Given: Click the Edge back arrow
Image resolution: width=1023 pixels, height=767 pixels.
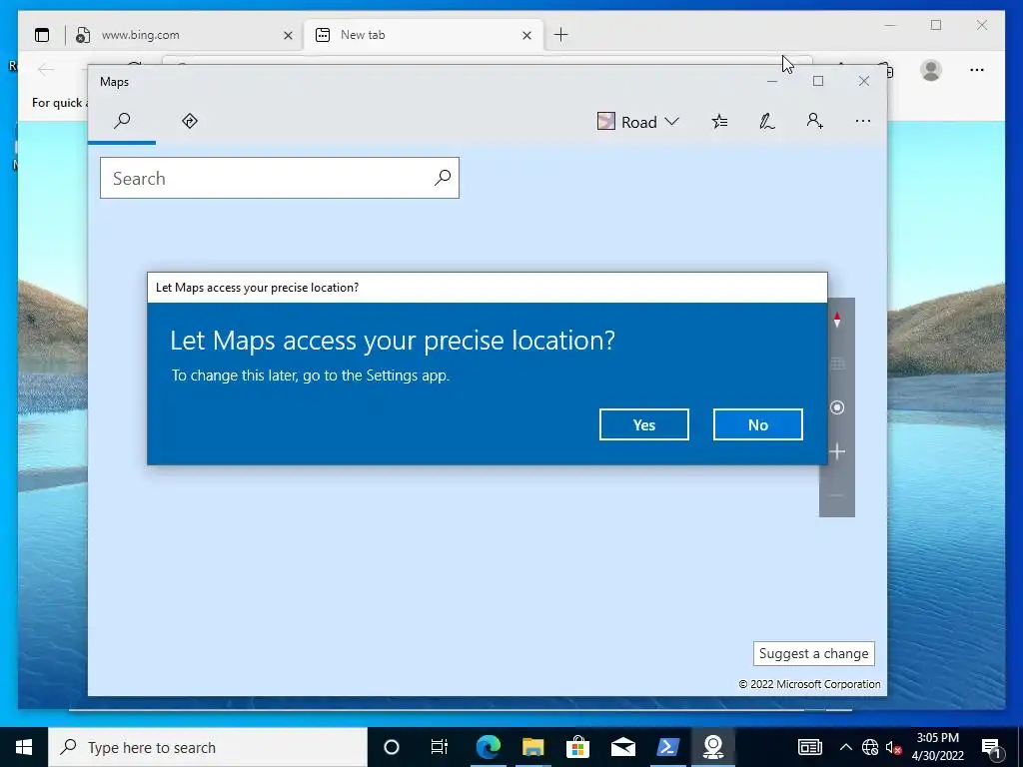Looking at the screenshot, I should 46,69.
